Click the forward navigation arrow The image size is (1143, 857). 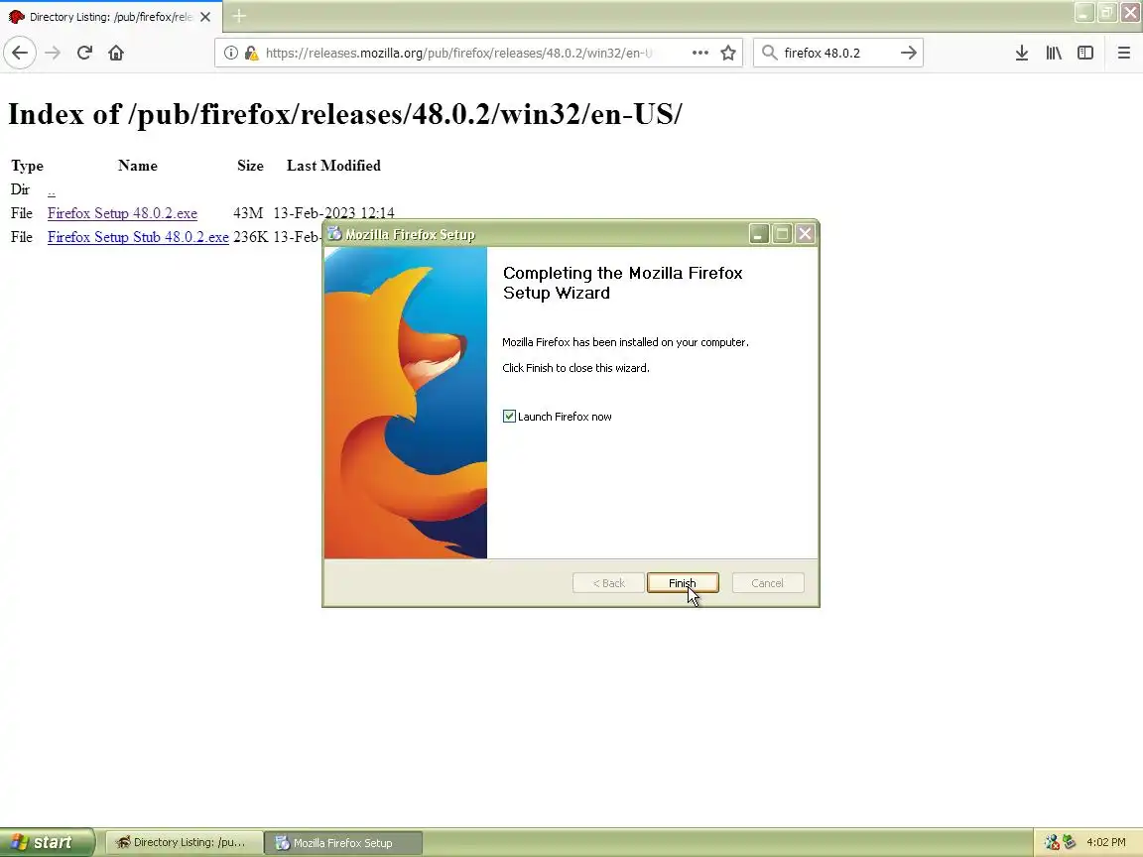(53, 53)
